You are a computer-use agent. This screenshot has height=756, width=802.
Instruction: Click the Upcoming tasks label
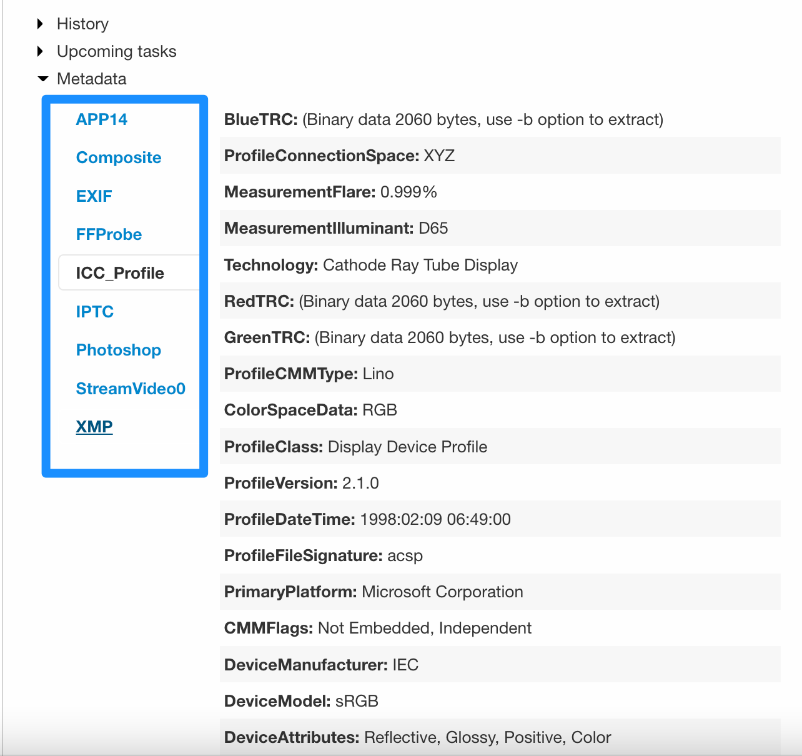click(x=117, y=51)
